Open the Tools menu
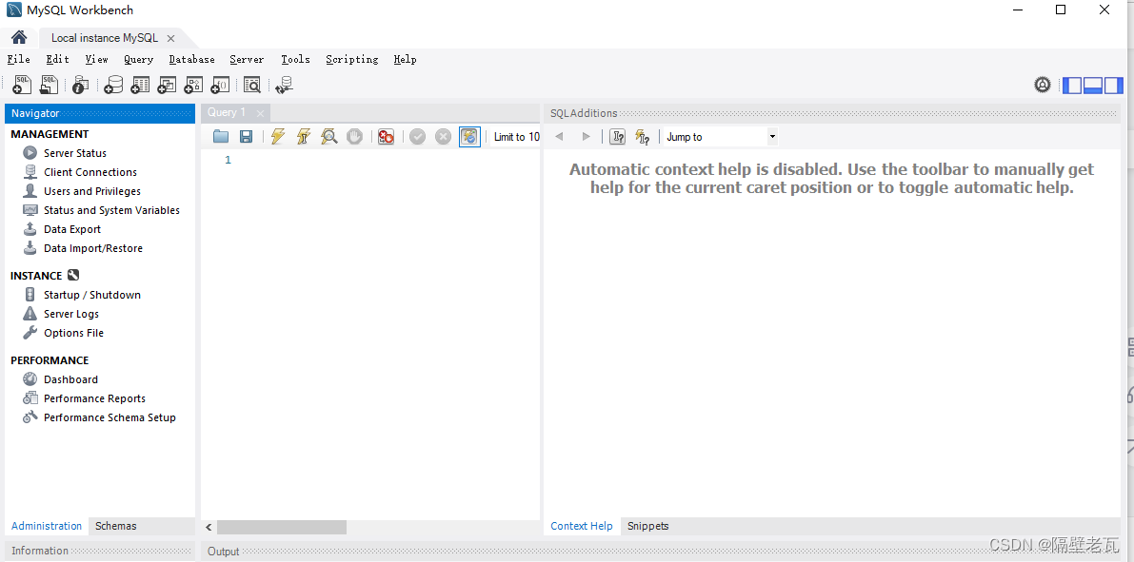Image resolution: width=1134 pixels, height=562 pixels. click(296, 59)
